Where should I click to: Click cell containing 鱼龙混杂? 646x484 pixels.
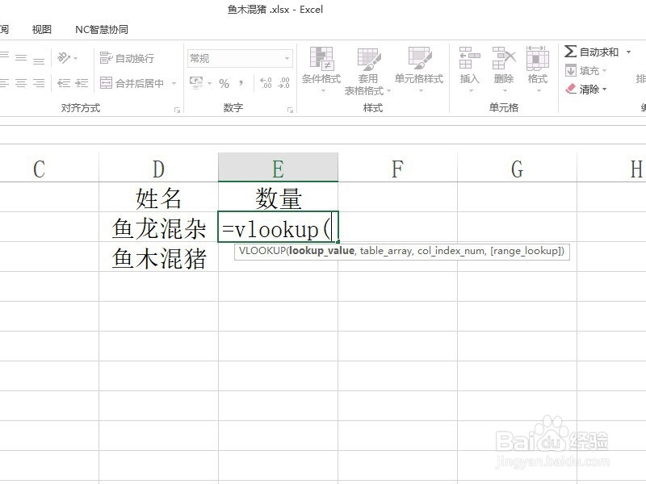pos(158,227)
